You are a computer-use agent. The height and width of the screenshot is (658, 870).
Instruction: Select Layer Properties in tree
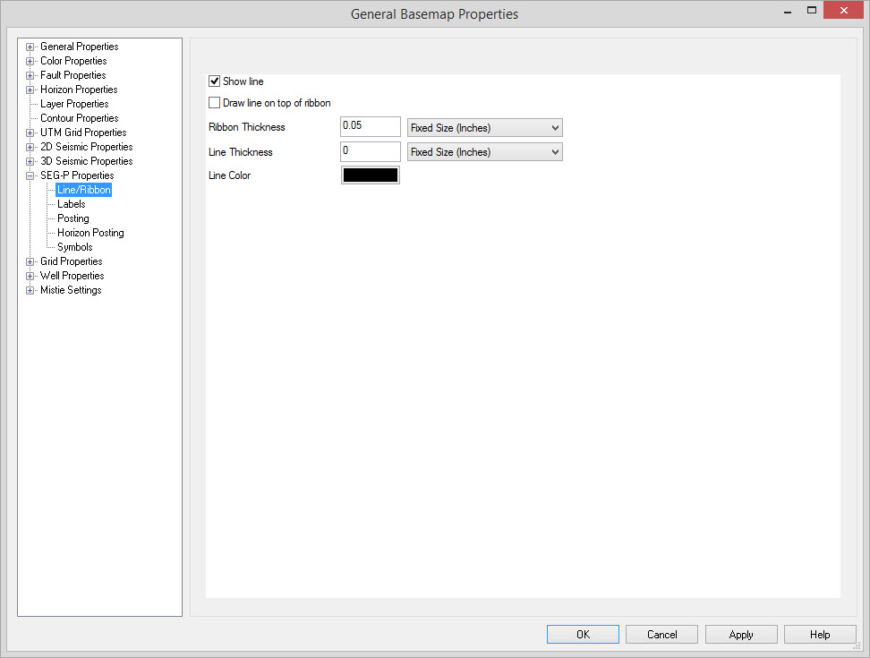click(x=74, y=104)
